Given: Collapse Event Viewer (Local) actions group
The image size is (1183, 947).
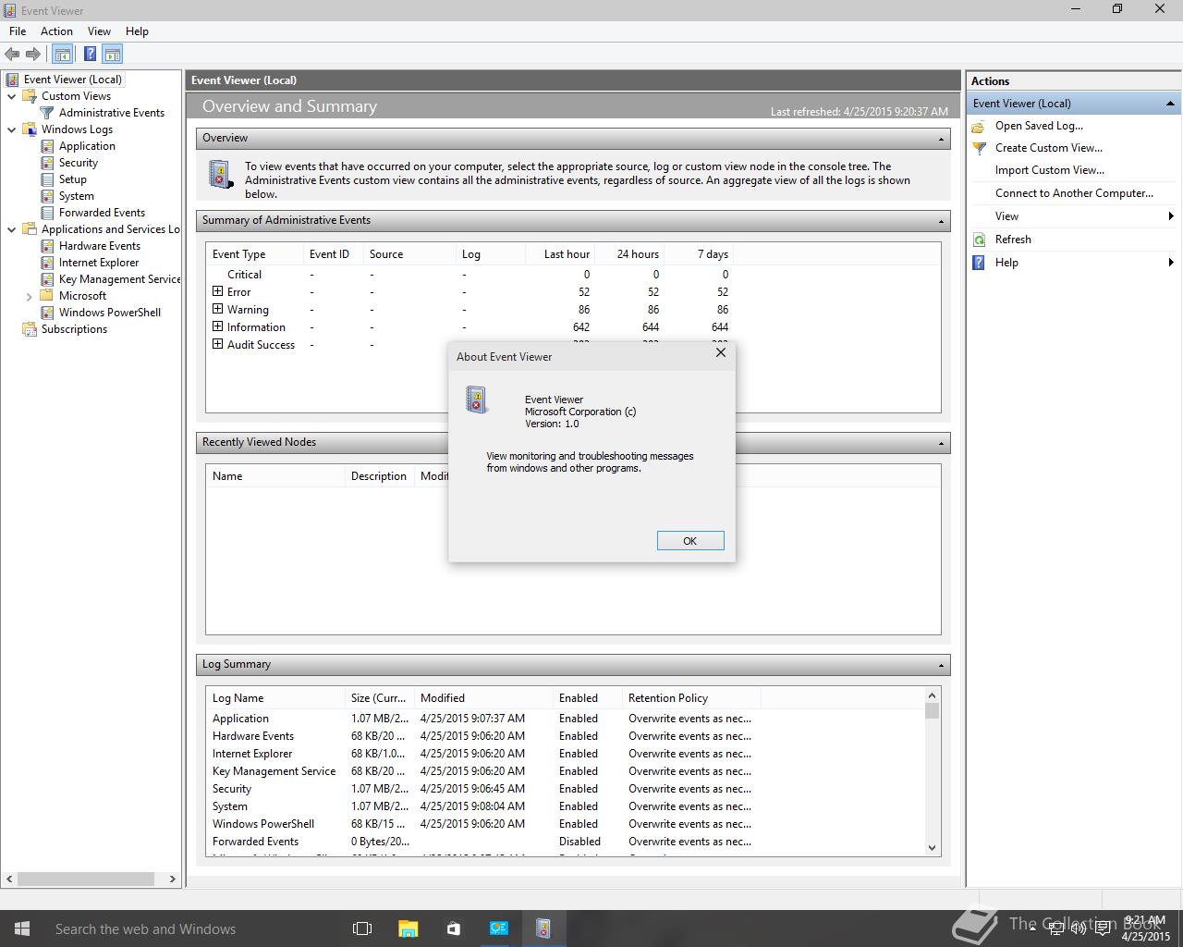Looking at the screenshot, I should point(1170,104).
